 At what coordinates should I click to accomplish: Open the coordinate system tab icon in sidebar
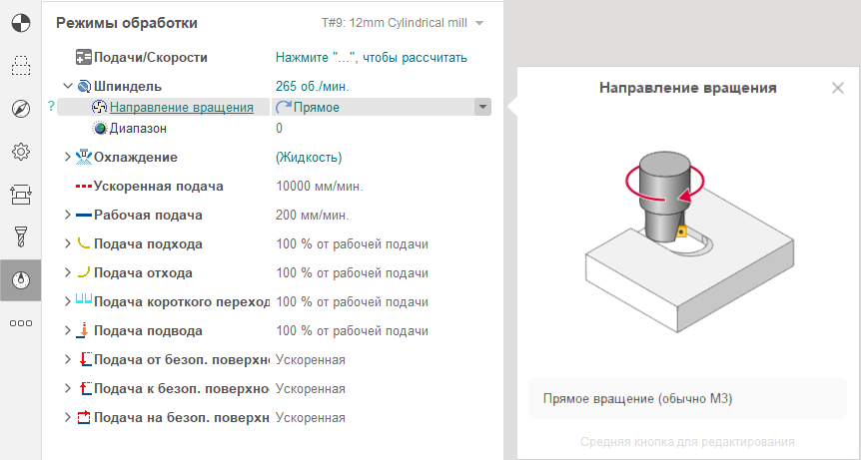tap(20, 22)
